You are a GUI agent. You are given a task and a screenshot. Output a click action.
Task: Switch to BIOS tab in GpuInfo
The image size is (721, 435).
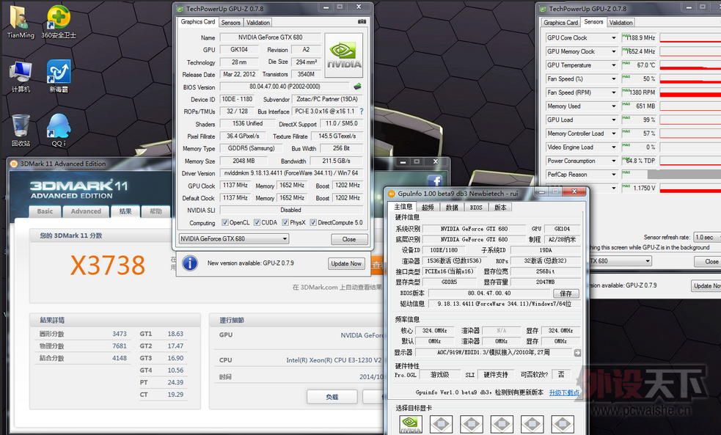pyautogui.click(x=476, y=208)
